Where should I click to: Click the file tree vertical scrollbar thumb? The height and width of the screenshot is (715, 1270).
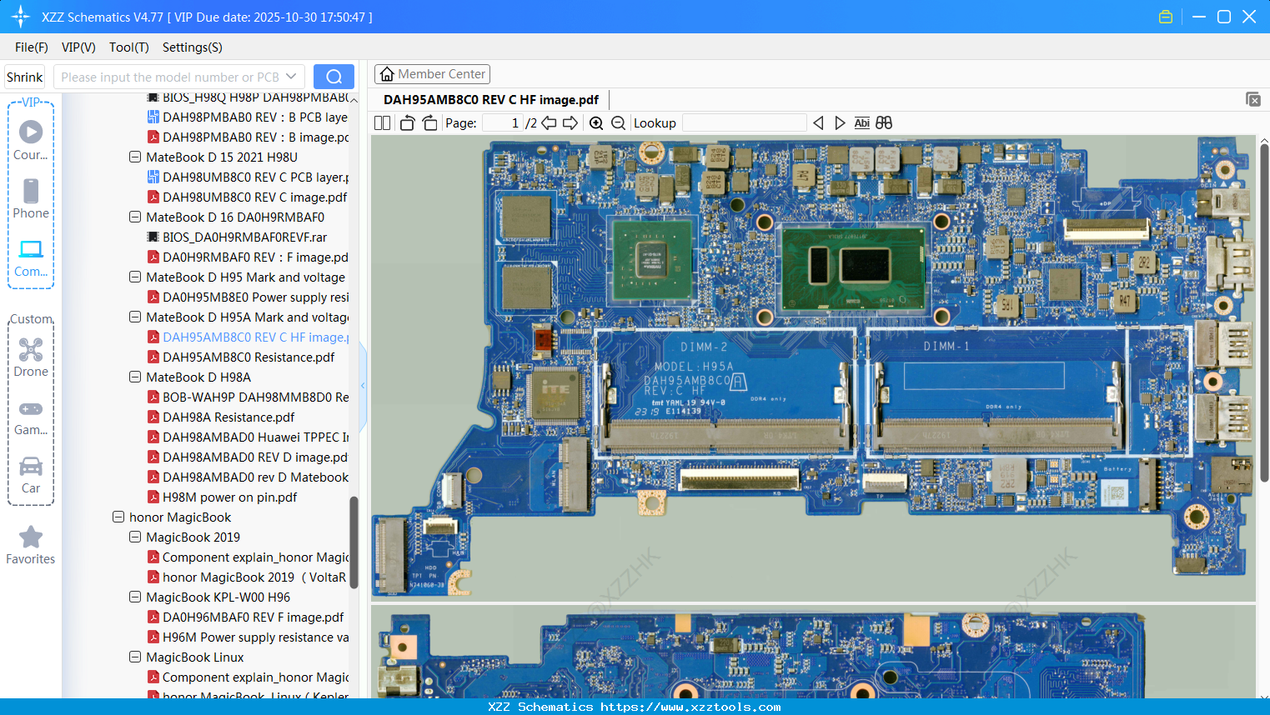[x=354, y=542]
